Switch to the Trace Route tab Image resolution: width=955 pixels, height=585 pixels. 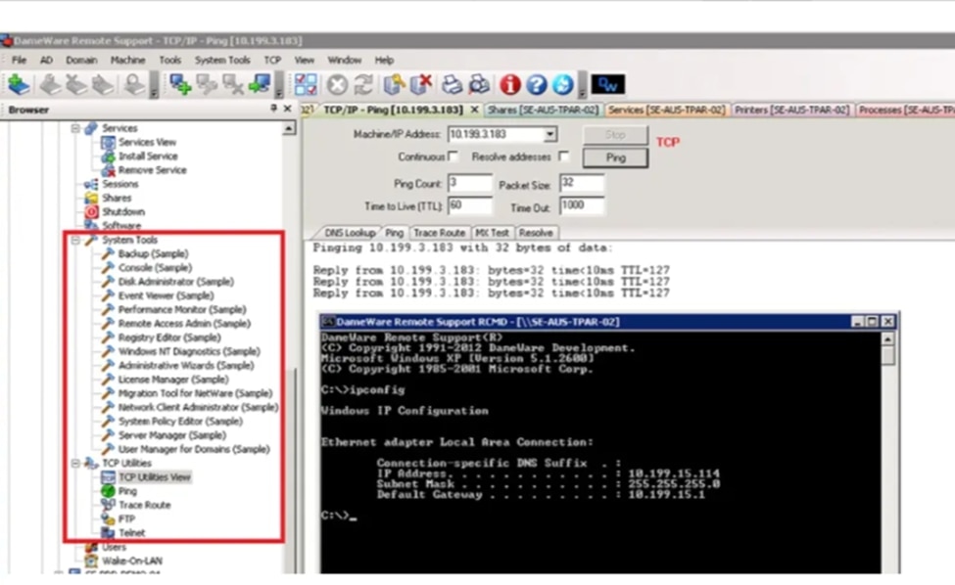(439, 233)
